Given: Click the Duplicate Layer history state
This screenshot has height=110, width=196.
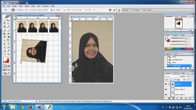Looking at the screenshot, I should [x=179, y=60].
